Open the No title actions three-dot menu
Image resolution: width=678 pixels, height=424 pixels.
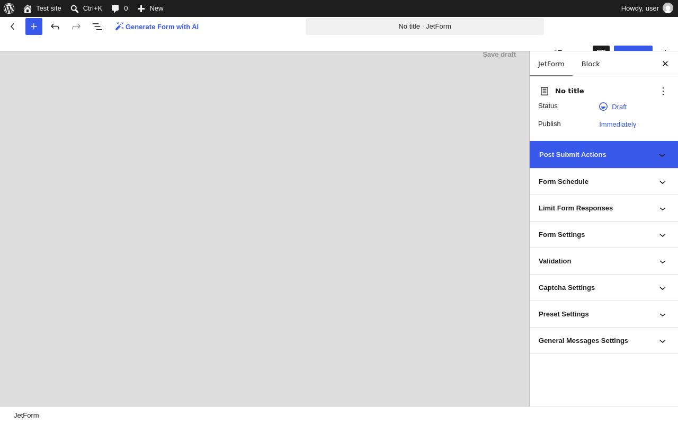coord(663,91)
